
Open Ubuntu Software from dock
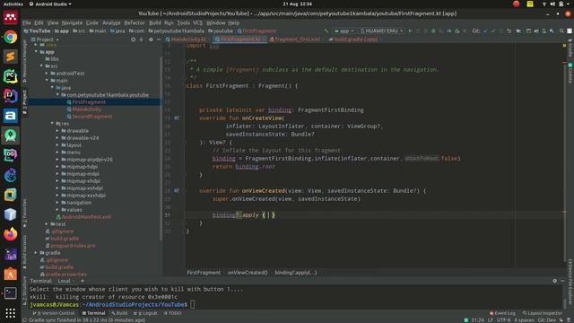(10, 274)
